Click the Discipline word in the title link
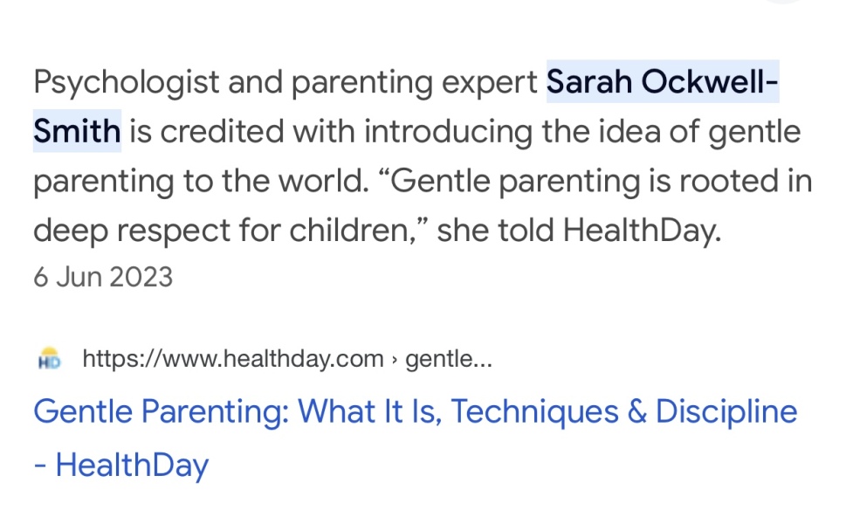The width and height of the screenshot is (853, 524). (x=725, y=410)
